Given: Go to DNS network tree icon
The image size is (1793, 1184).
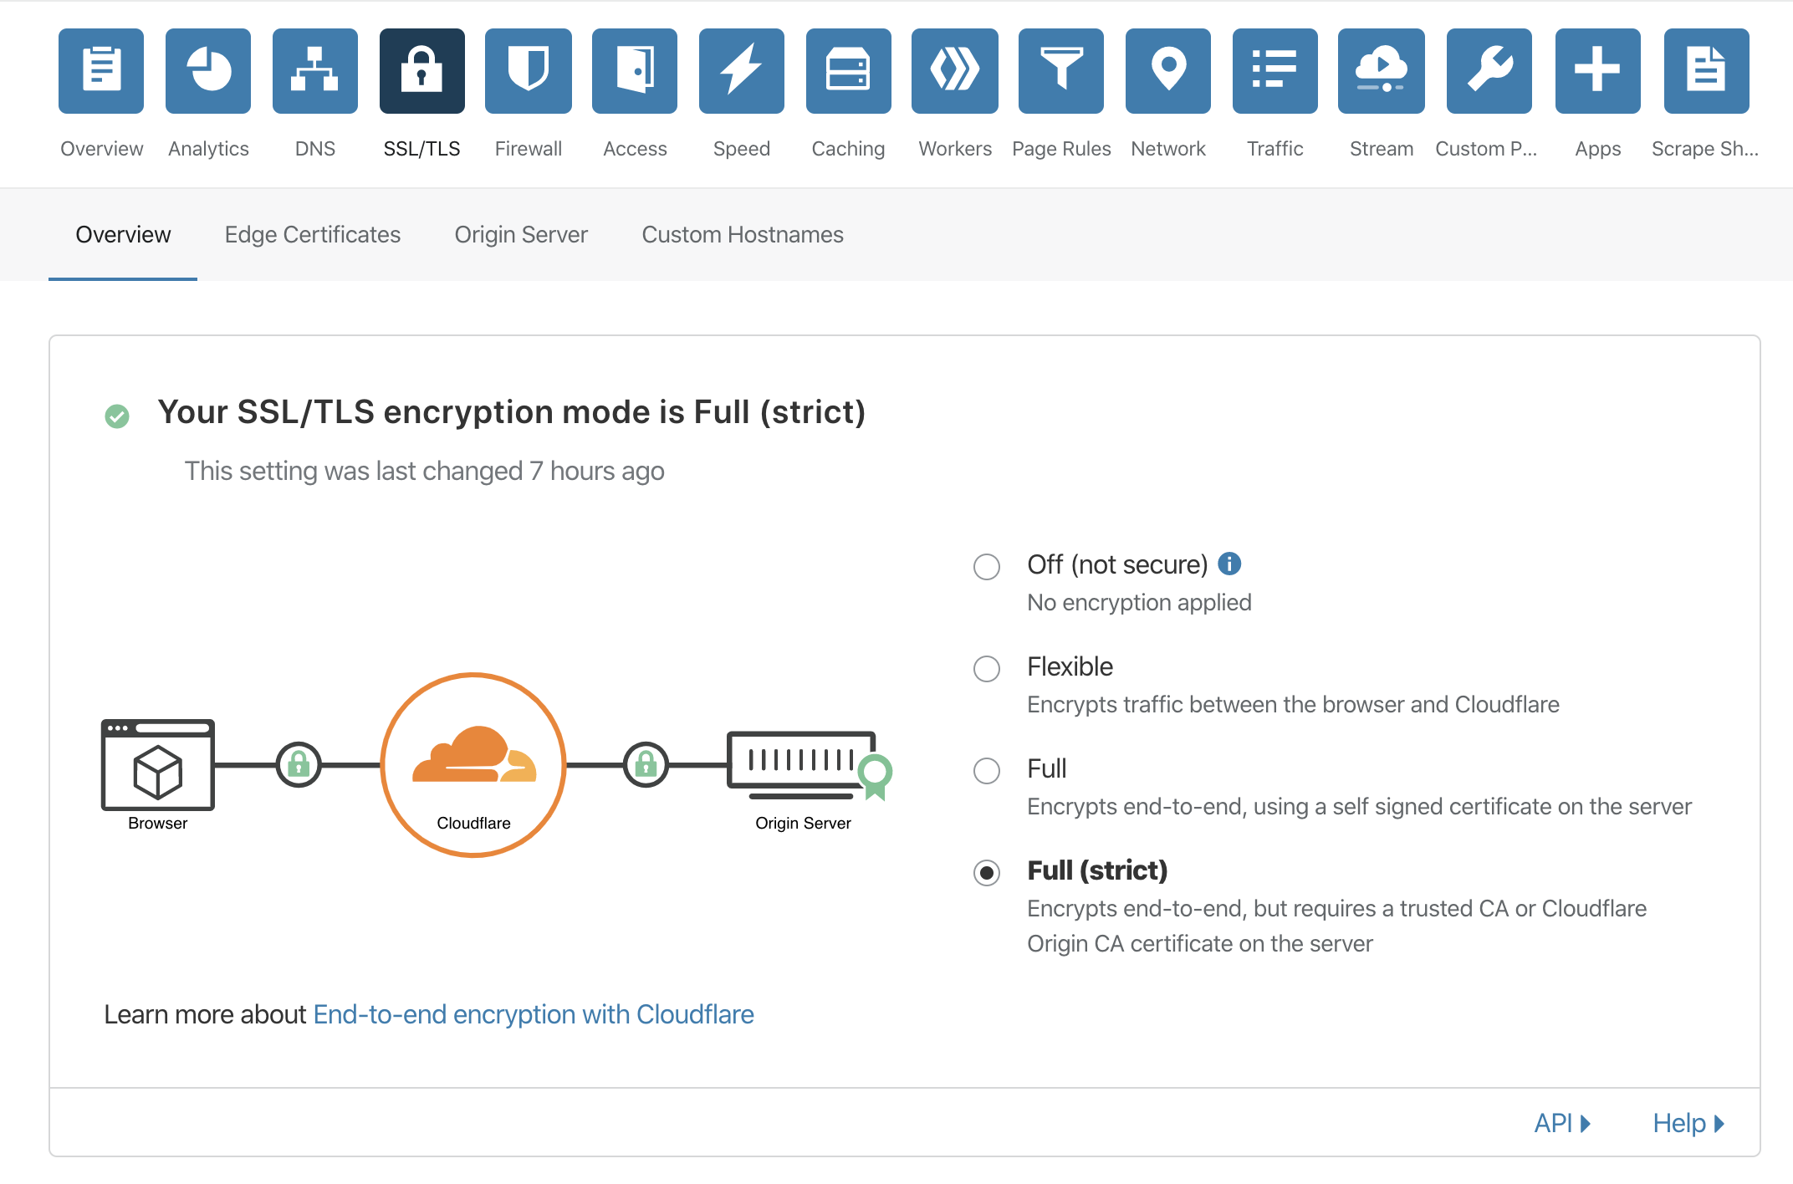Looking at the screenshot, I should 315,71.
